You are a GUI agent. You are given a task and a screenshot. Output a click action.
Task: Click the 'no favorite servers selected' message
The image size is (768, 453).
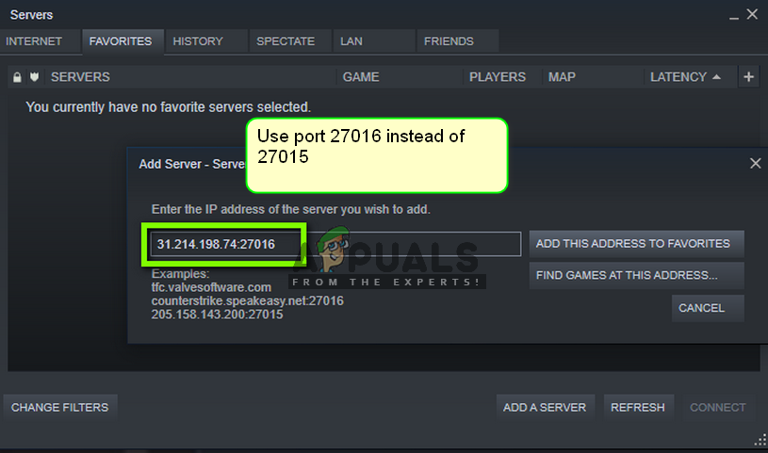(x=168, y=106)
